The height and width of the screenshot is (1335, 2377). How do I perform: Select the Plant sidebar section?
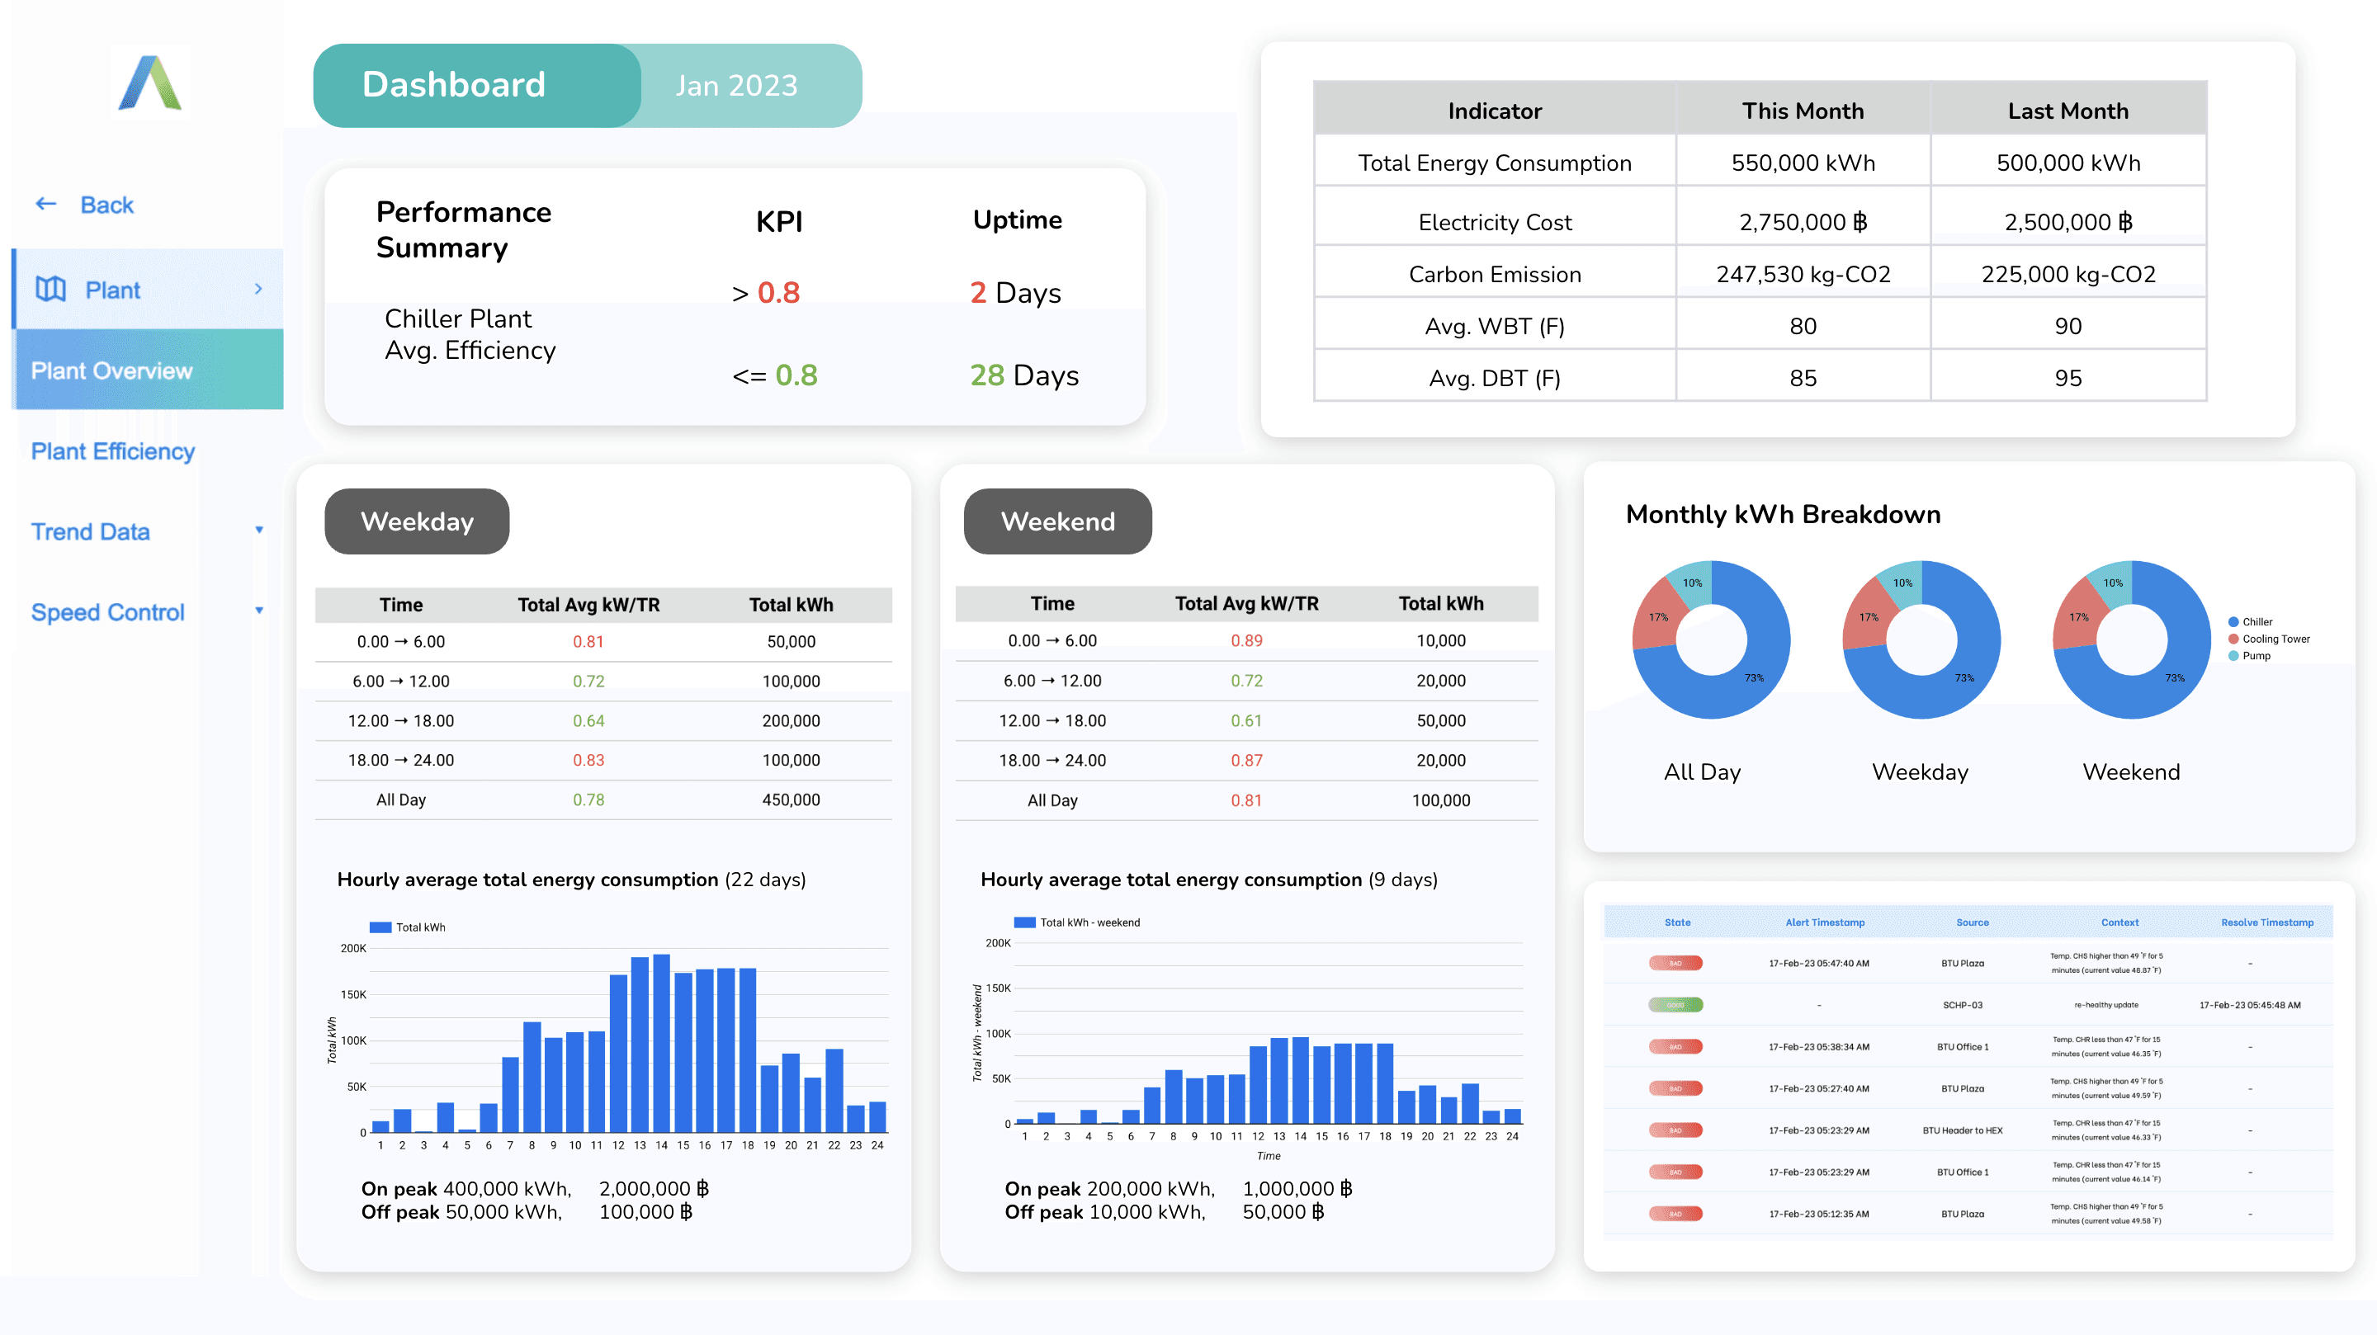pos(148,289)
